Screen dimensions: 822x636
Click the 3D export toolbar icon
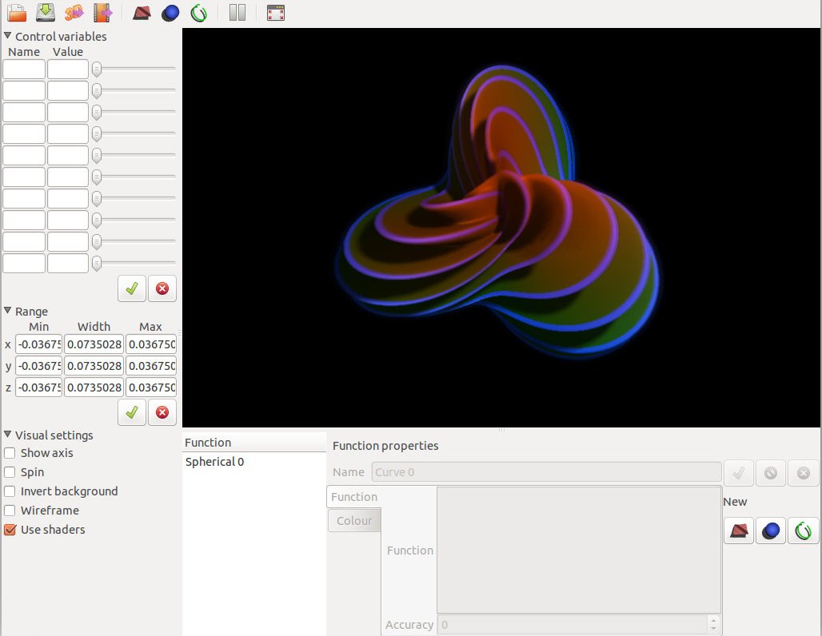[74, 13]
